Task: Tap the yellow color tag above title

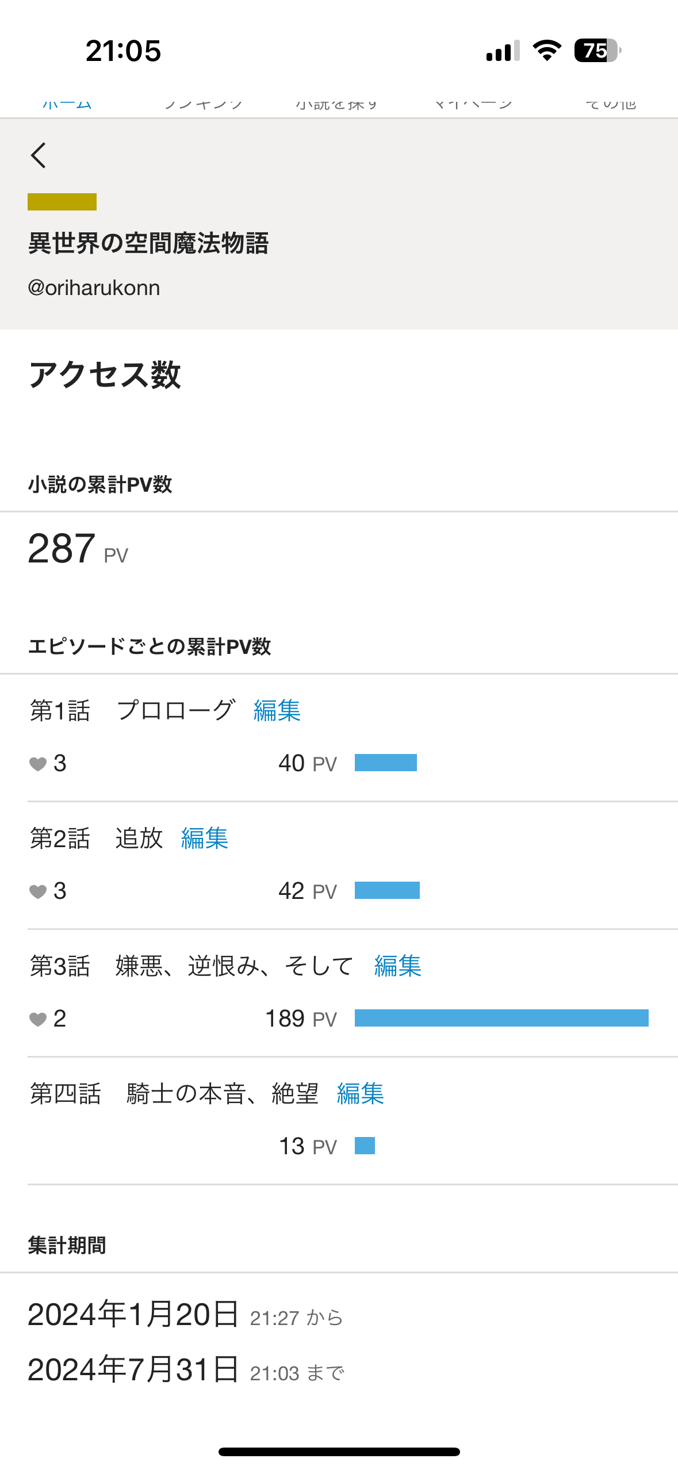Action: point(62,202)
